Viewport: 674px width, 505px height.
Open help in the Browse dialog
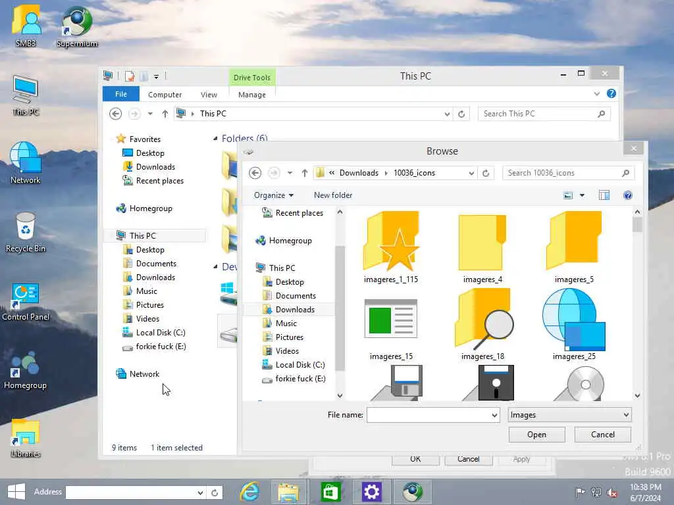coord(627,195)
